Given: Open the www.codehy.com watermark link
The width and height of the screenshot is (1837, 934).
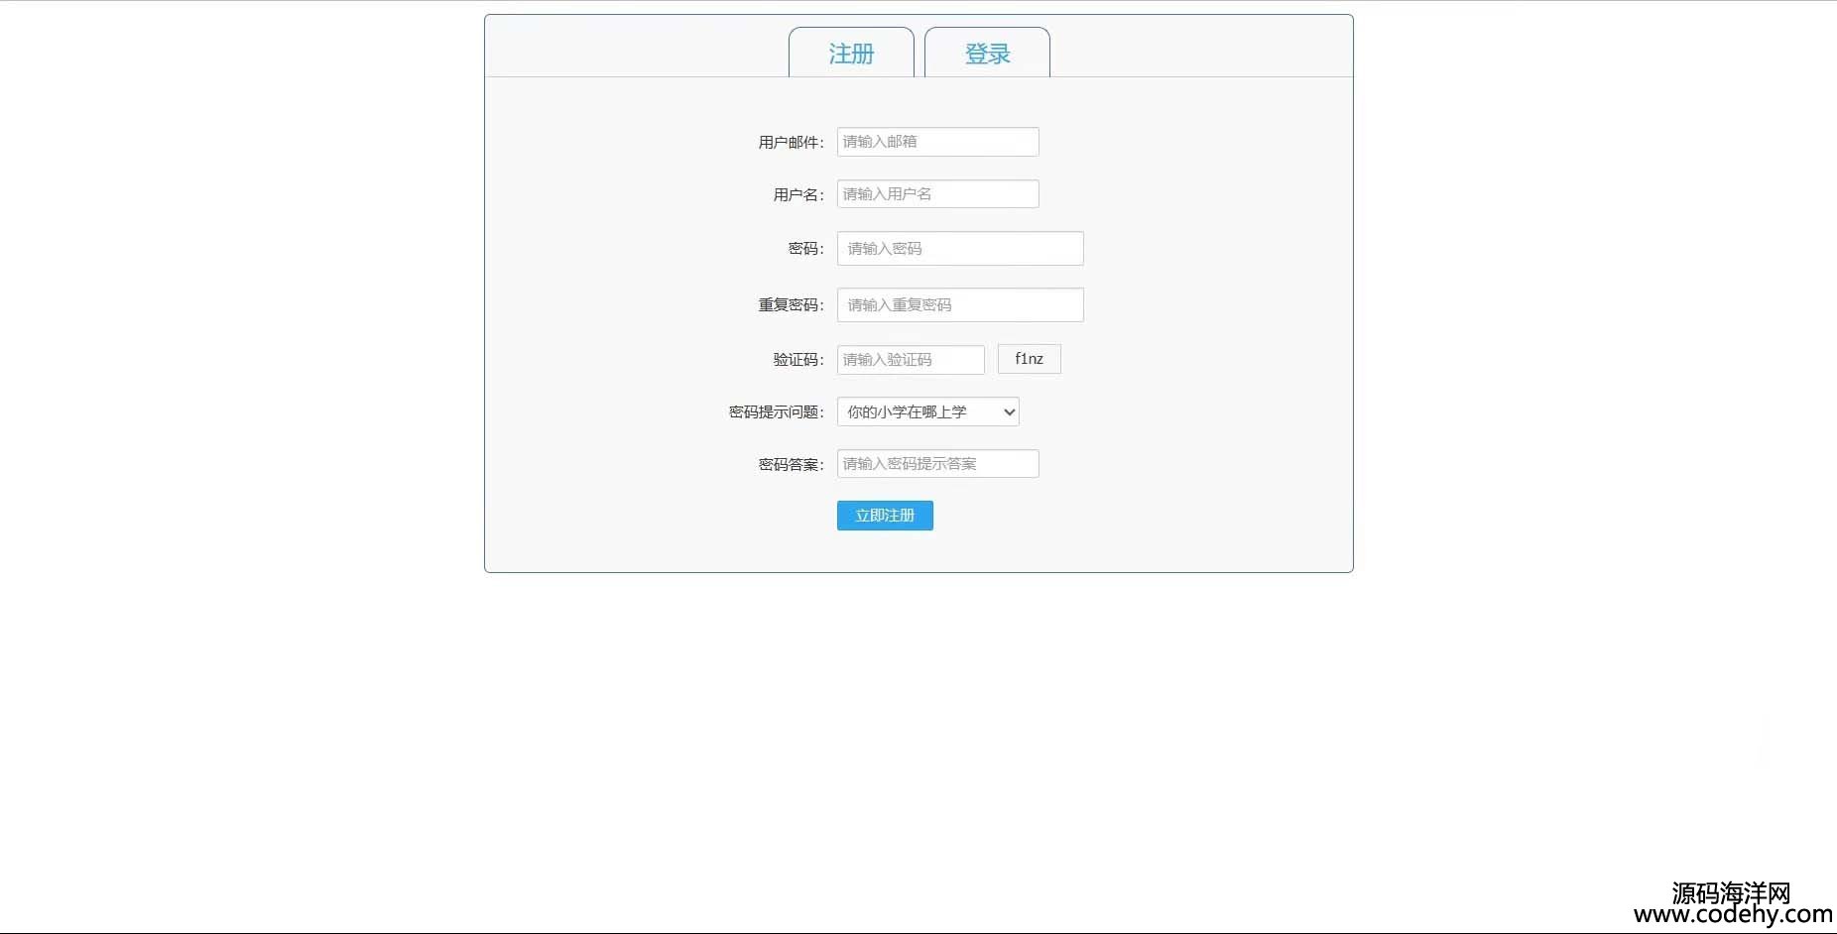Looking at the screenshot, I should click(1733, 915).
